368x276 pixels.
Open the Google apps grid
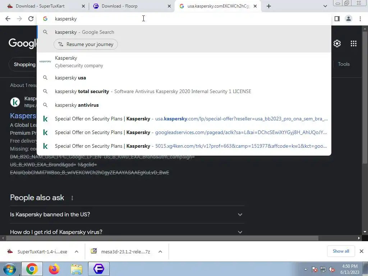coord(354,43)
